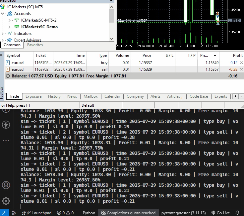Click the Indicators chart icon
Image resolution: width=244 pixels, height=216 pixels.
(x=10, y=33)
